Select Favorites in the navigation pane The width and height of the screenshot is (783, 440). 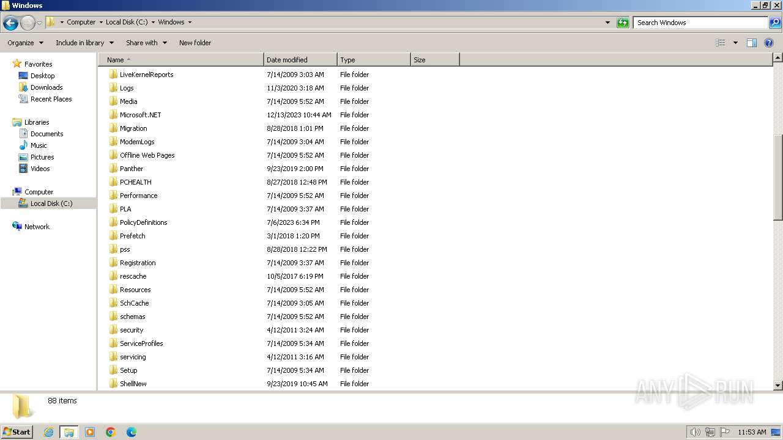click(38, 64)
